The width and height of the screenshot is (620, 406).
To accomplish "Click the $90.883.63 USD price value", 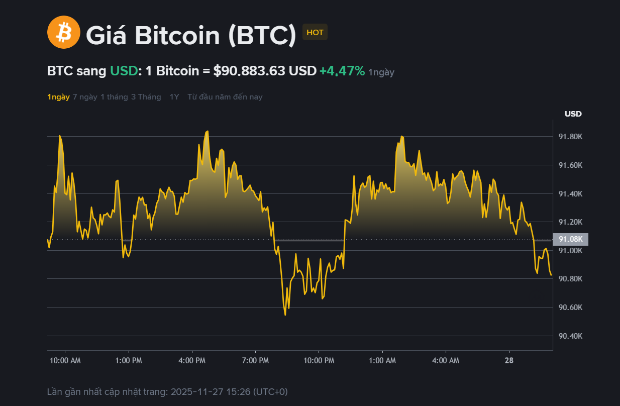I will point(265,71).
